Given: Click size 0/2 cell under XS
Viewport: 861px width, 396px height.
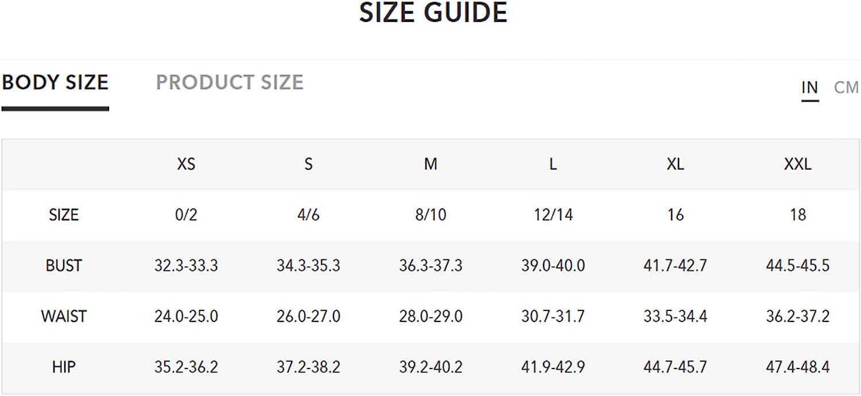Looking at the screenshot, I should tap(186, 215).
